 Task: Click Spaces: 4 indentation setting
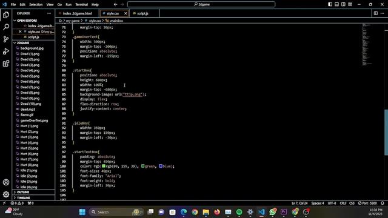(x=318, y=203)
